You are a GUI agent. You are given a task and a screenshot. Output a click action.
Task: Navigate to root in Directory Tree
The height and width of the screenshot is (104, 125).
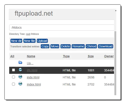click(x=28, y=34)
